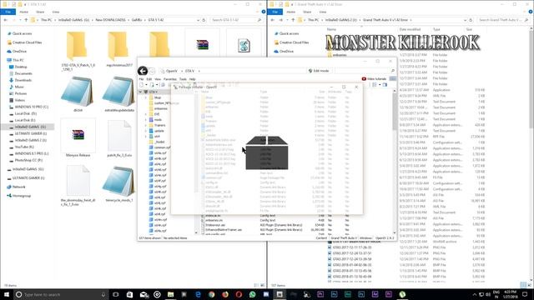This screenshot has width=534, height=300.
Task: Open the view mode dropdown arrow in OpenIV
Action: [380, 85]
